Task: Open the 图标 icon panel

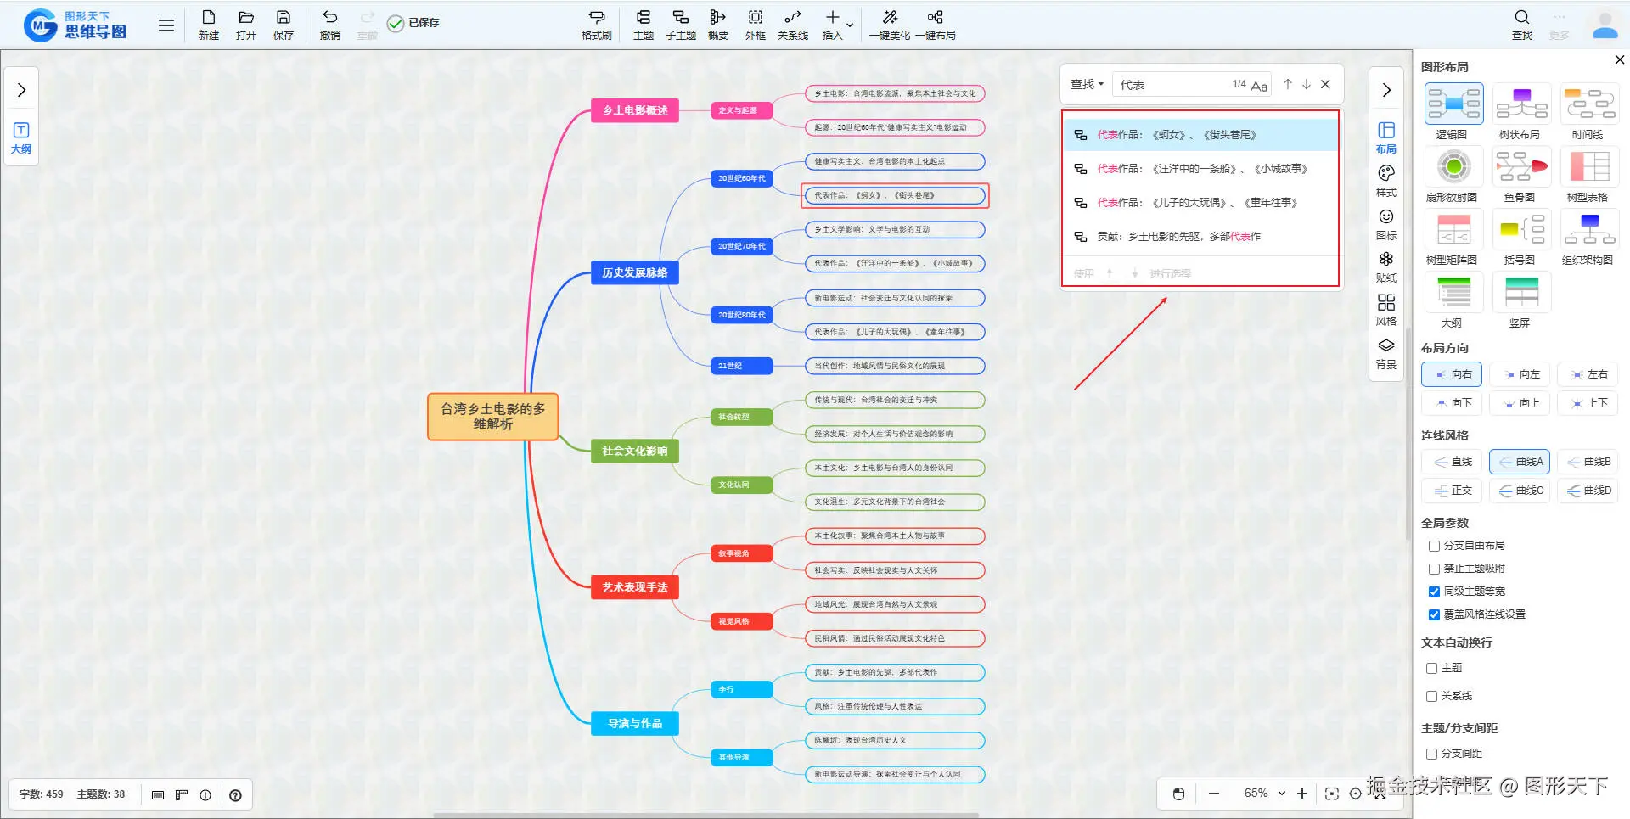Action: (1386, 224)
